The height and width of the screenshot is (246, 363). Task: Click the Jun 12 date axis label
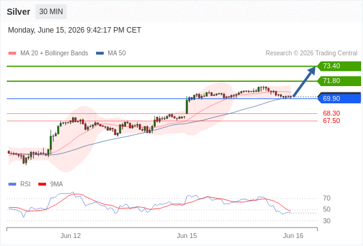click(x=71, y=236)
